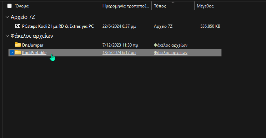Sort by the Τύπος column header
This screenshot has width=266, height=138.
point(160,6)
